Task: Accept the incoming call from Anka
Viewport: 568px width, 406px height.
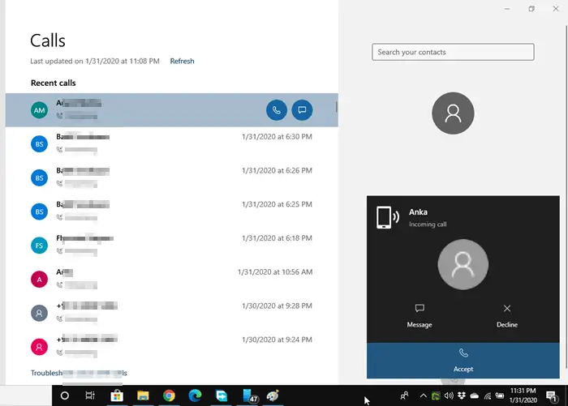Action: point(463,360)
